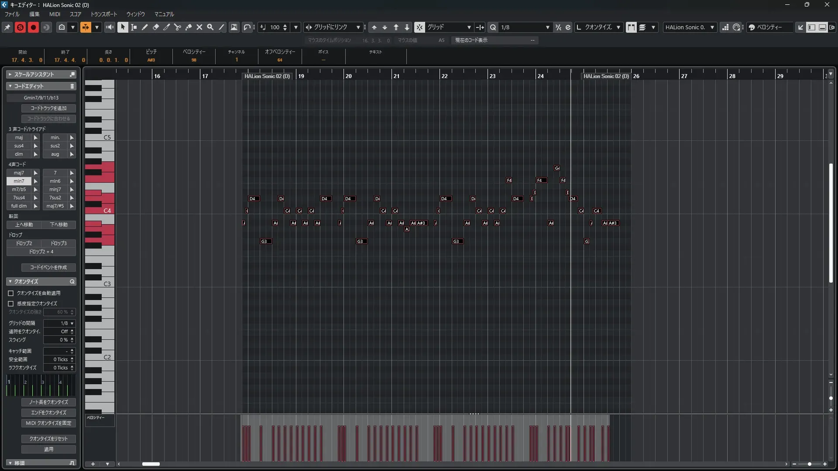Select the Zoom magnifier tool
This screenshot has width=838, height=471.
tap(210, 27)
